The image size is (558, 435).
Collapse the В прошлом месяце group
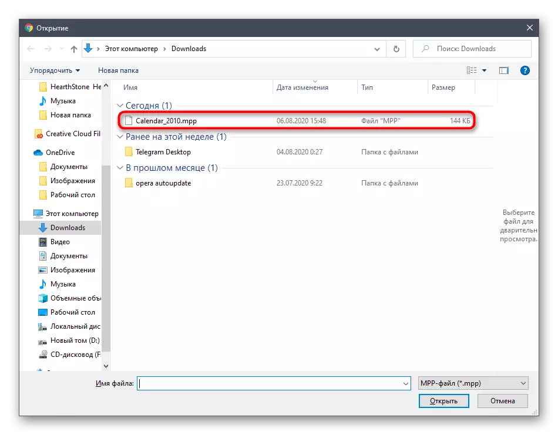point(120,168)
